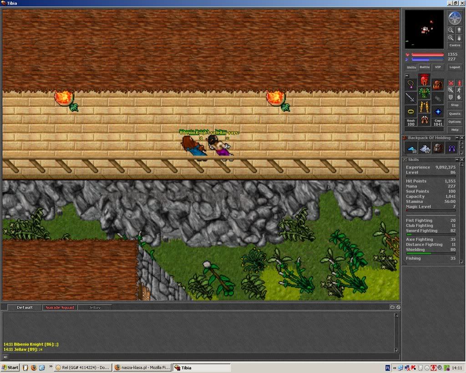This screenshot has height=373, width=466.
Task: Toggle chase opponent mode
Action: [459, 90]
